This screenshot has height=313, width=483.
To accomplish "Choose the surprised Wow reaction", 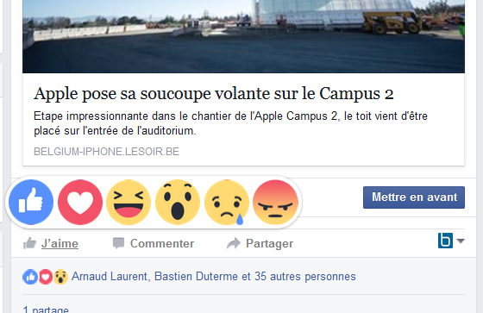I will point(178,202).
